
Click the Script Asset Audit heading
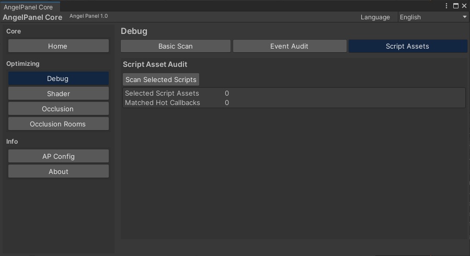pyautogui.click(x=155, y=64)
